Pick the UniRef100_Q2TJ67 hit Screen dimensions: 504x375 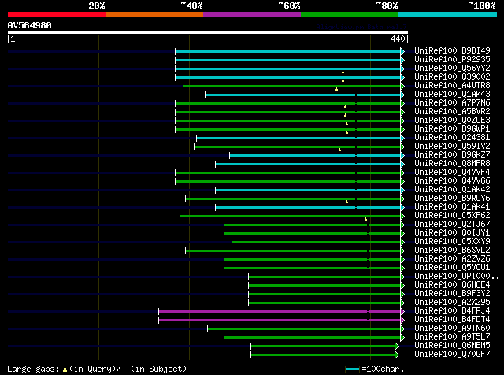pyautogui.click(x=452, y=225)
